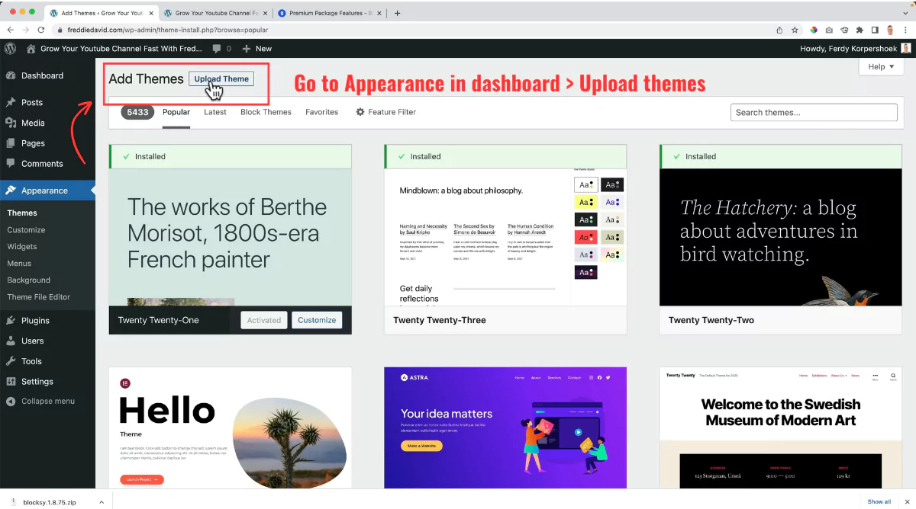
Task: Customize the Twenty Twenty-One theme
Action: pos(317,320)
